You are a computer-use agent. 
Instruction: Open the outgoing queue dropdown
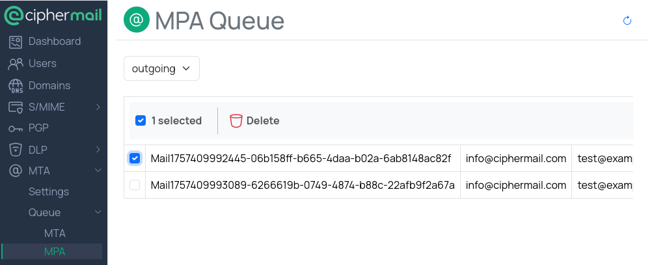point(161,68)
